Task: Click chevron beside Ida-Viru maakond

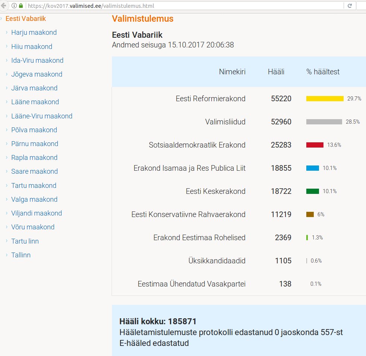Action: pos(7,60)
